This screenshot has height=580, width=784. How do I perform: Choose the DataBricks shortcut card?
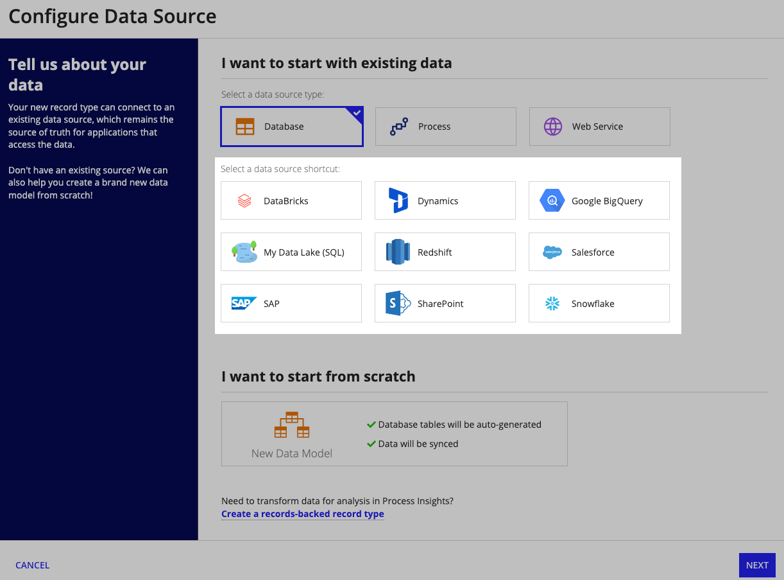[291, 200]
